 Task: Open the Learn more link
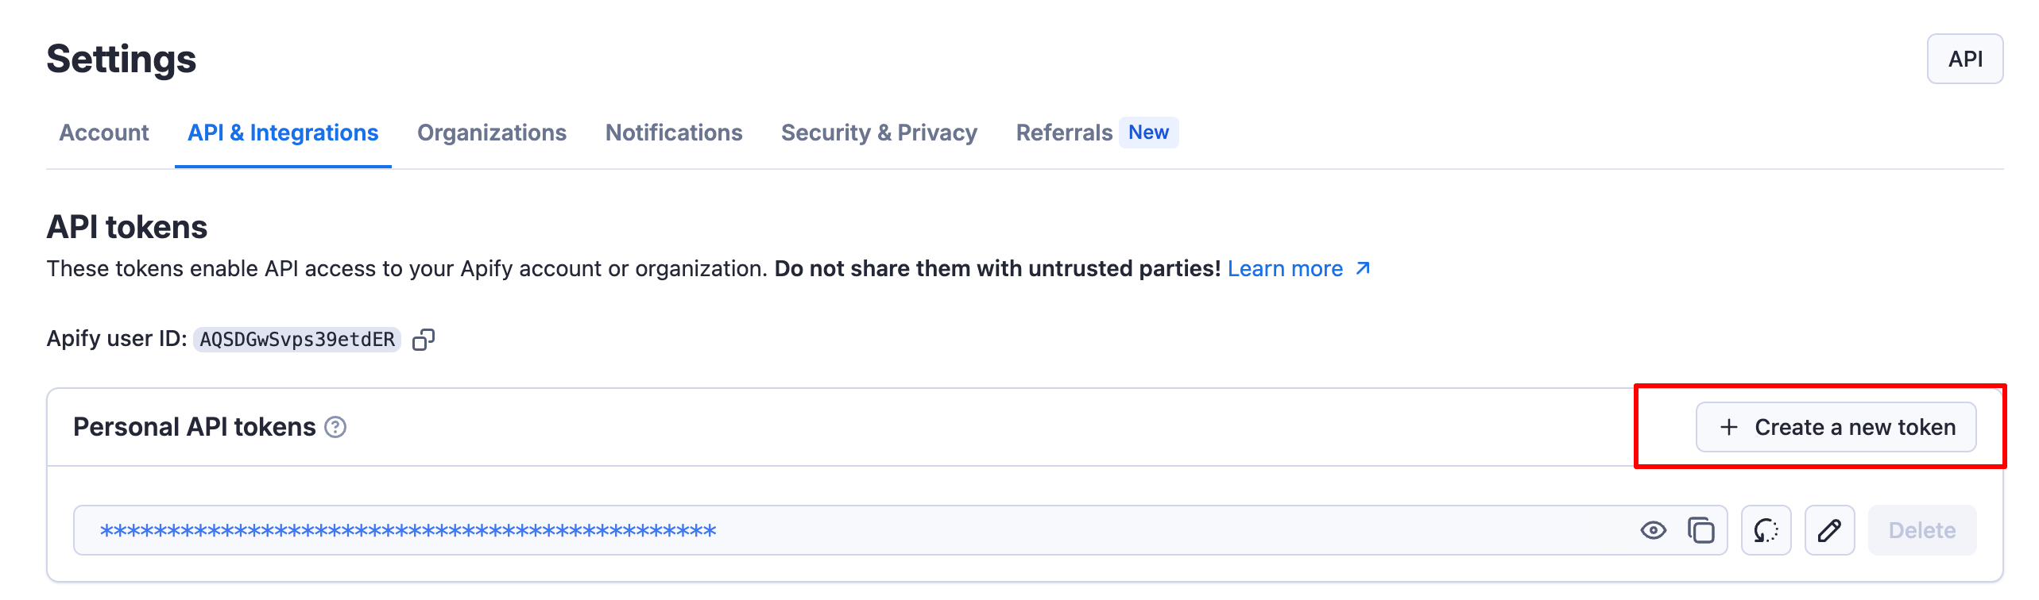tap(1286, 268)
